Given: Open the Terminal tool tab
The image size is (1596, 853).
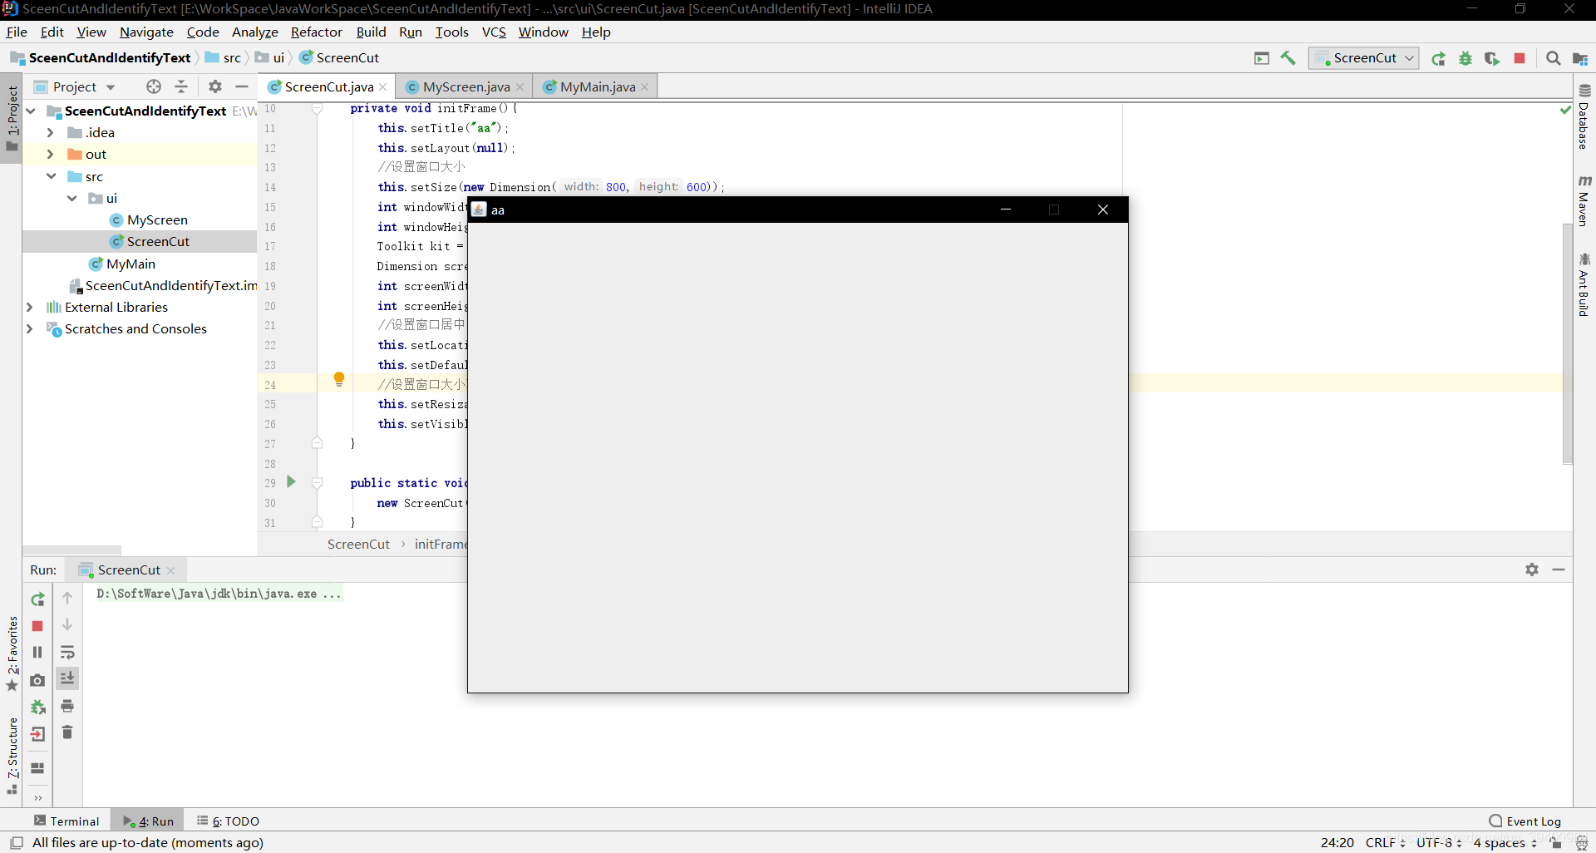Looking at the screenshot, I should pyautogui.click(x=66, y=821).
